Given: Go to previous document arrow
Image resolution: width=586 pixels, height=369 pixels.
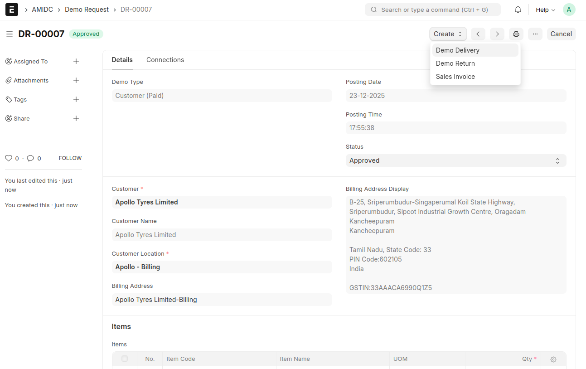Looking at the screenshot, I should click(x=478, y=34).
